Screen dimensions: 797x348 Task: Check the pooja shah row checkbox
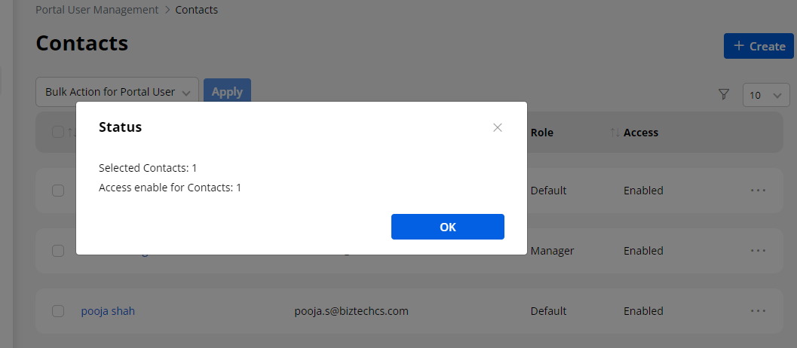pyautogui.click(x=58, y=311)
